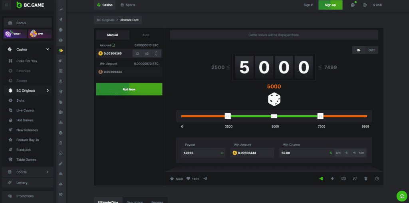The width and height of the screenshot is (409, 203).
Task: Favorite the game with the star icon
Action: point(172,179)
